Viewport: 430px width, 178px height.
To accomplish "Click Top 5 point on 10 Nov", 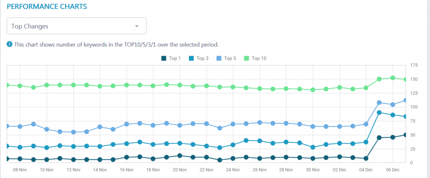I will (x=47, y=129).
